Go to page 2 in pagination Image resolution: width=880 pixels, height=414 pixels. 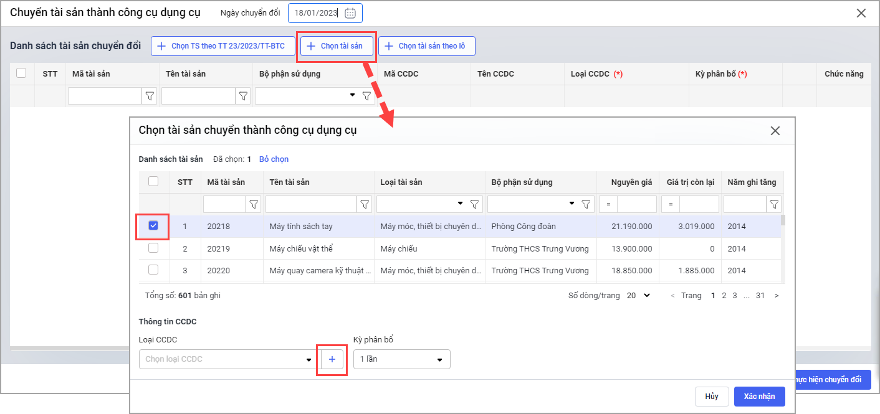(x=724, y=296)
